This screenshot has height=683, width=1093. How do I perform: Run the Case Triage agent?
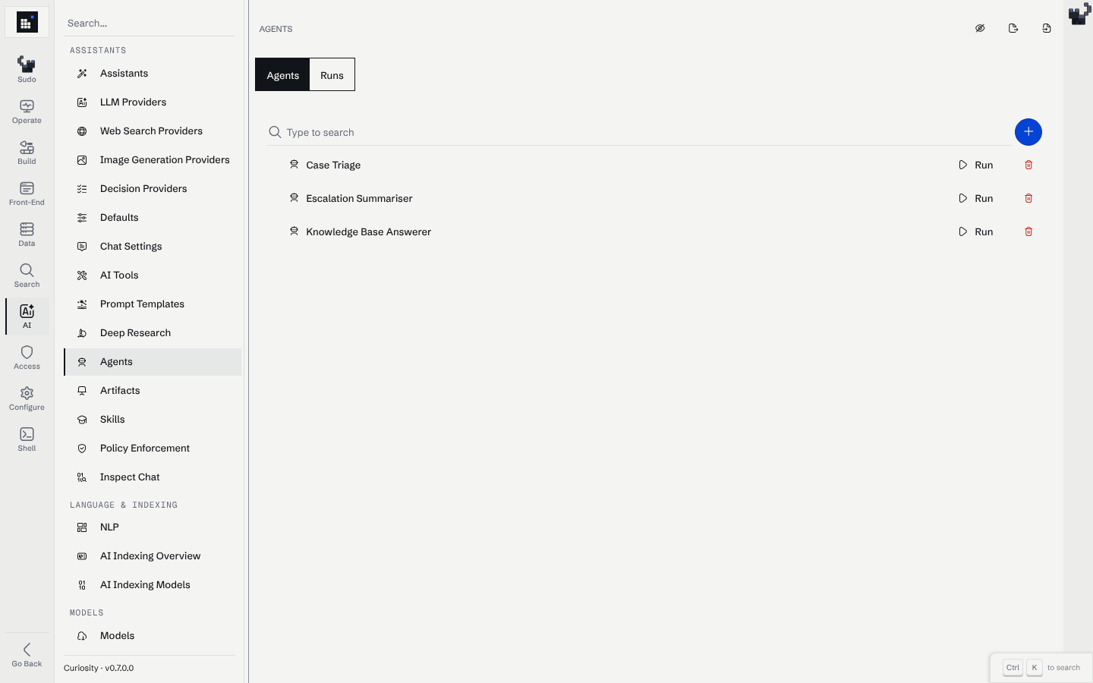(976, 165)
